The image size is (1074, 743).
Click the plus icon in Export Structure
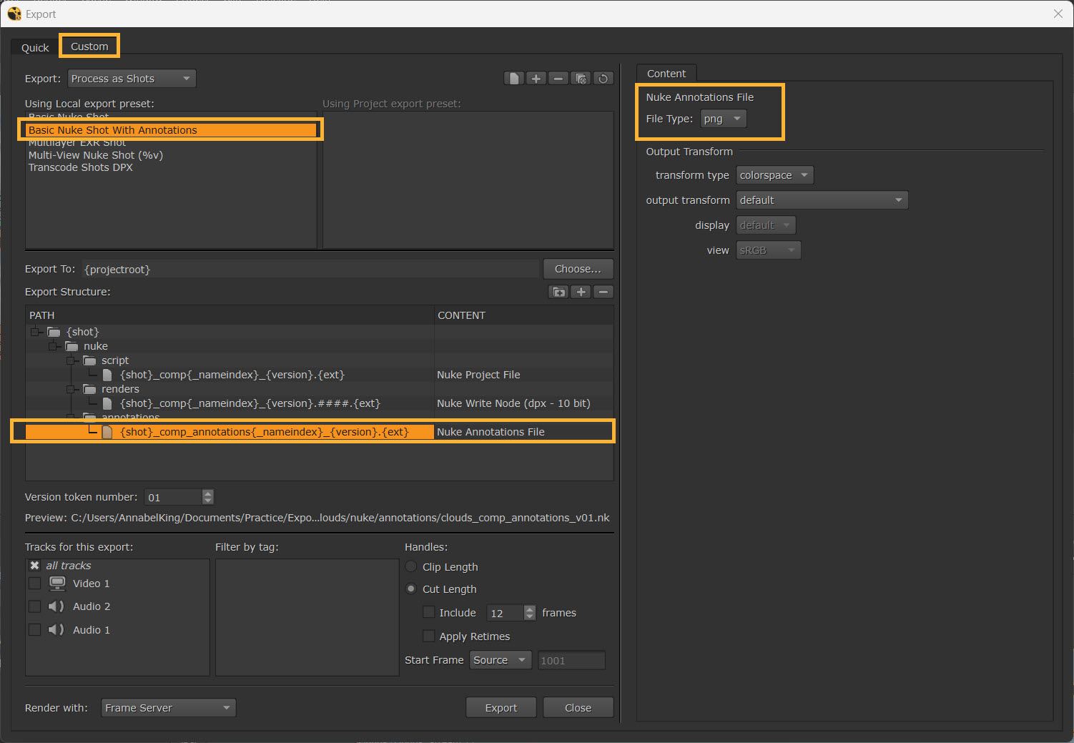pos(581,292)
